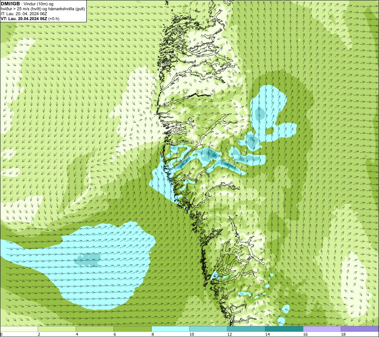
Task: Click the legend label '18'
Action: click(343, 334)
